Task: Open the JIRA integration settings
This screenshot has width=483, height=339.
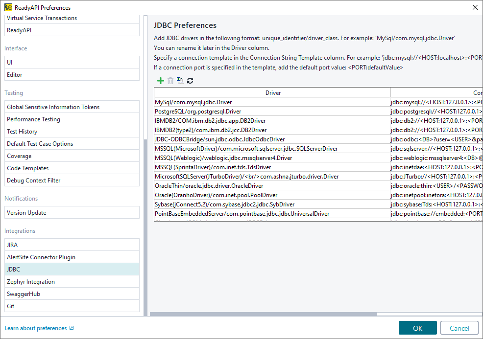Action: click(x=72, y=244)
